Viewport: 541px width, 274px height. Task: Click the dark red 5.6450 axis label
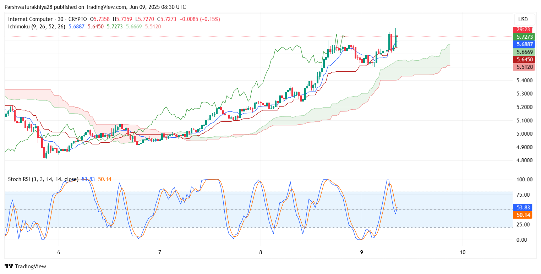(524, 60)
